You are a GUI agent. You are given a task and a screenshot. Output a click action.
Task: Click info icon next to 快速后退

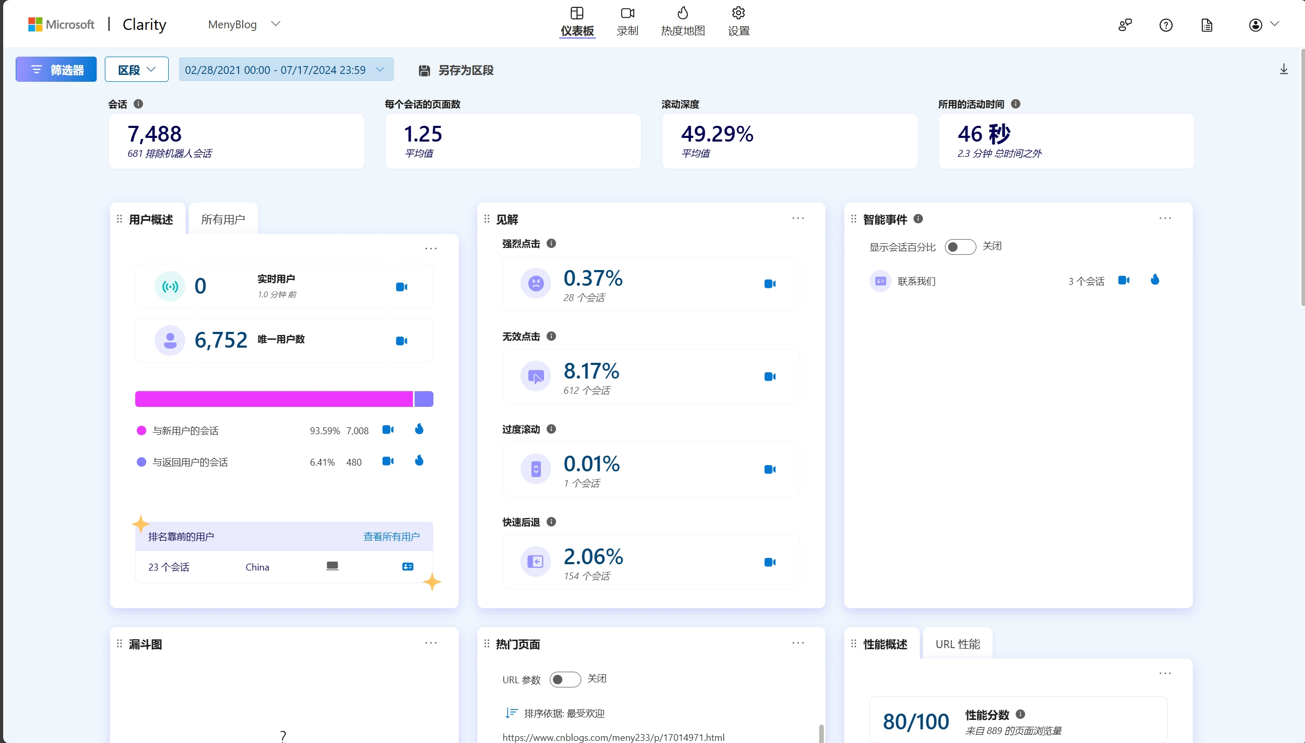551,522
